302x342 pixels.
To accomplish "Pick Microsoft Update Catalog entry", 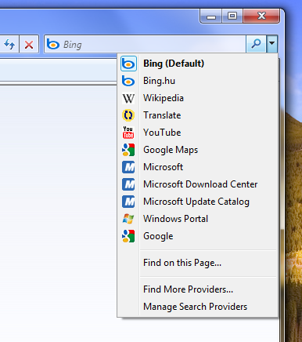I will [x=198, y=202].
